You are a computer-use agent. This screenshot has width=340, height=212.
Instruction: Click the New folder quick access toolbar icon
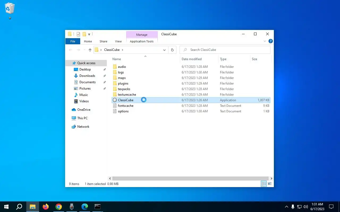(x=84, y=34)
